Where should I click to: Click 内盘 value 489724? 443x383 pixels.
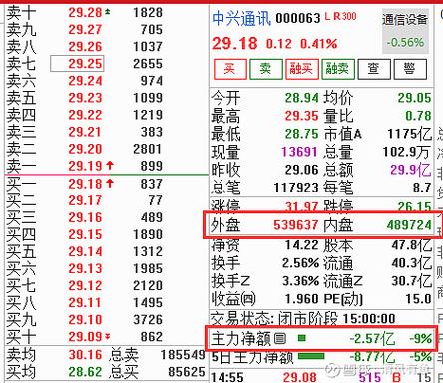point(409,225)
